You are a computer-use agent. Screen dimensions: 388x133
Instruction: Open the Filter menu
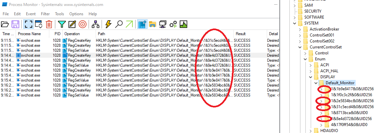pyautogui.click(x=45, y=14)
